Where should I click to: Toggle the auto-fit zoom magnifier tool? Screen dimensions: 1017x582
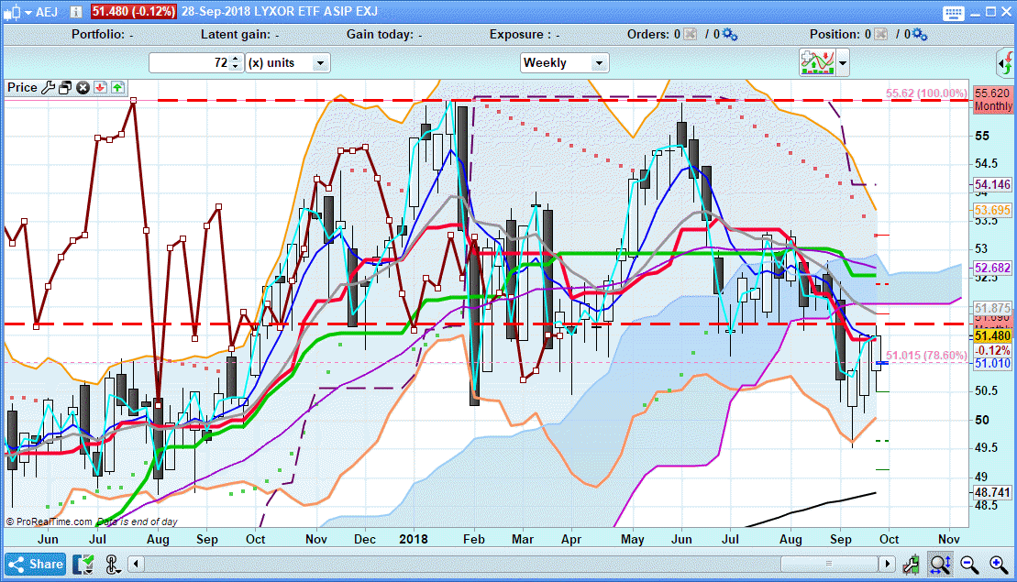pyautogui.click(x=940, y=565)
